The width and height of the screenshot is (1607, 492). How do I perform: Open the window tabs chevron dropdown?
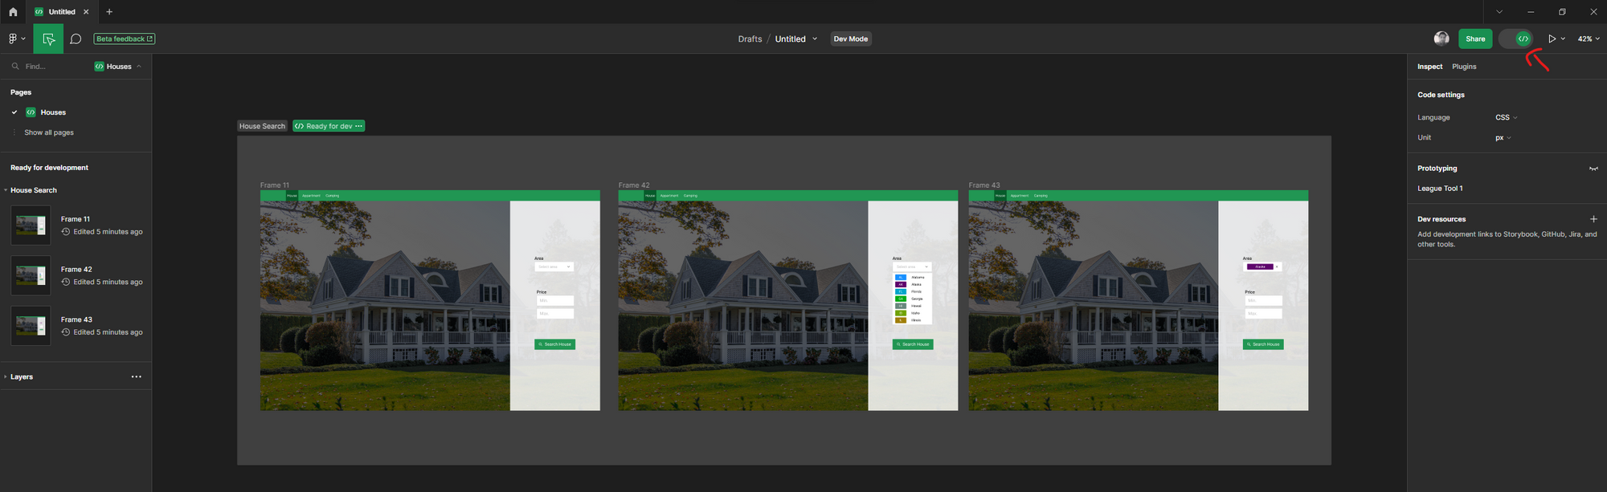(x=1499, y=12)
